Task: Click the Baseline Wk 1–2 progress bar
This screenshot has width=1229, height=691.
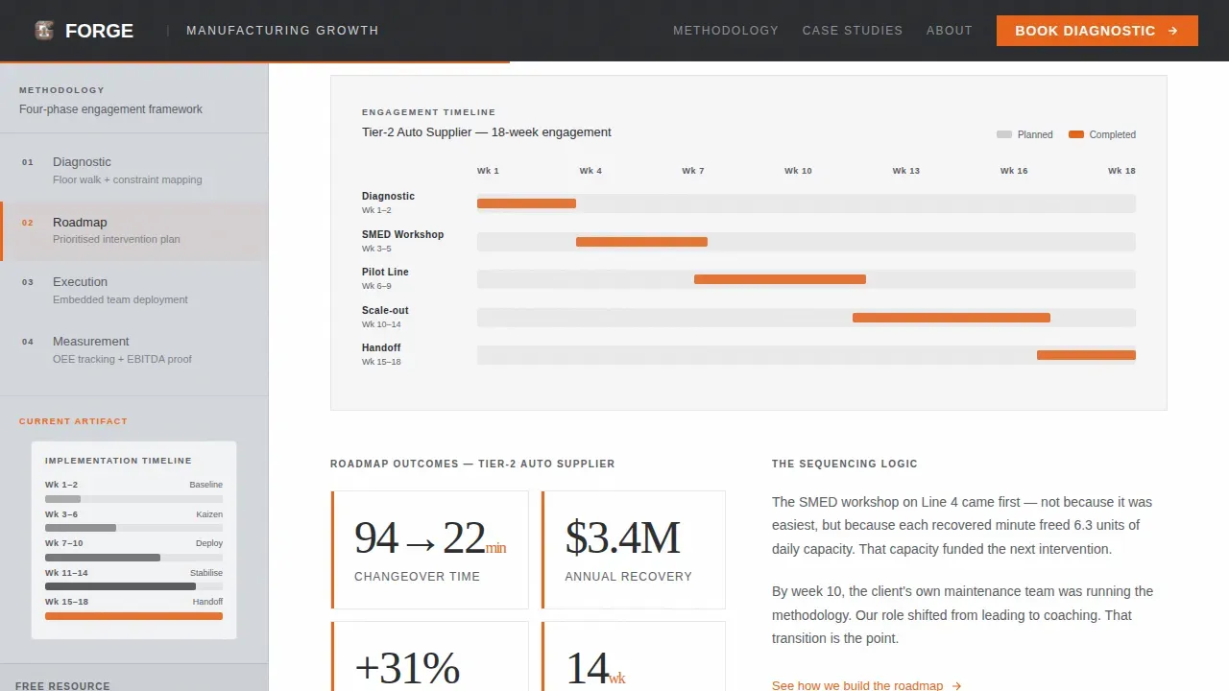Action: (133, 499)
